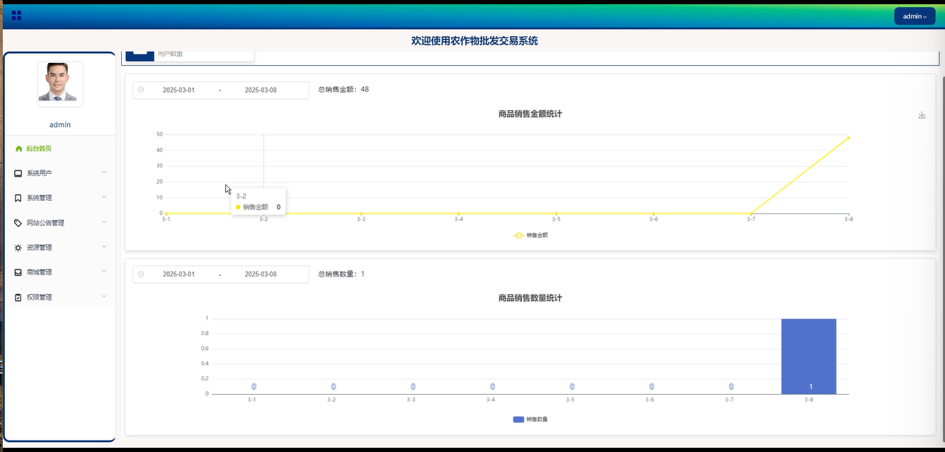This screenshot has height=452, width=945.
Task: Click clock icon in sales amount date picker
Action: click(x=141, y=90)
